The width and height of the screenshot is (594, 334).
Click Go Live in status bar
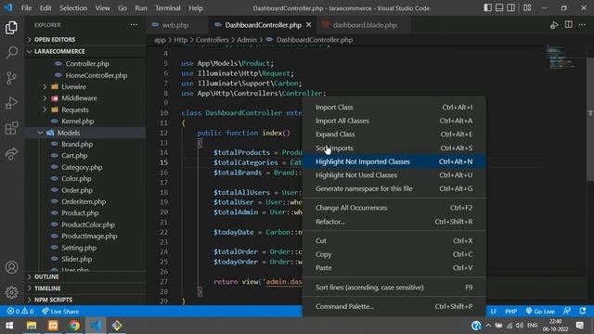click(x=540, y=312)
